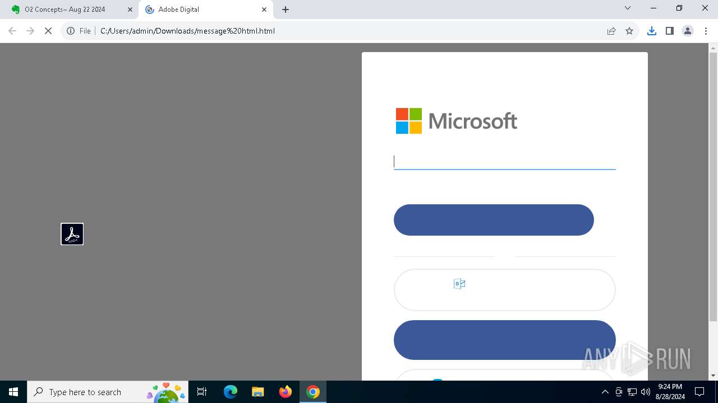Focus the email input field under Microsoft
The image size is (718, 403).
(505, 161)
